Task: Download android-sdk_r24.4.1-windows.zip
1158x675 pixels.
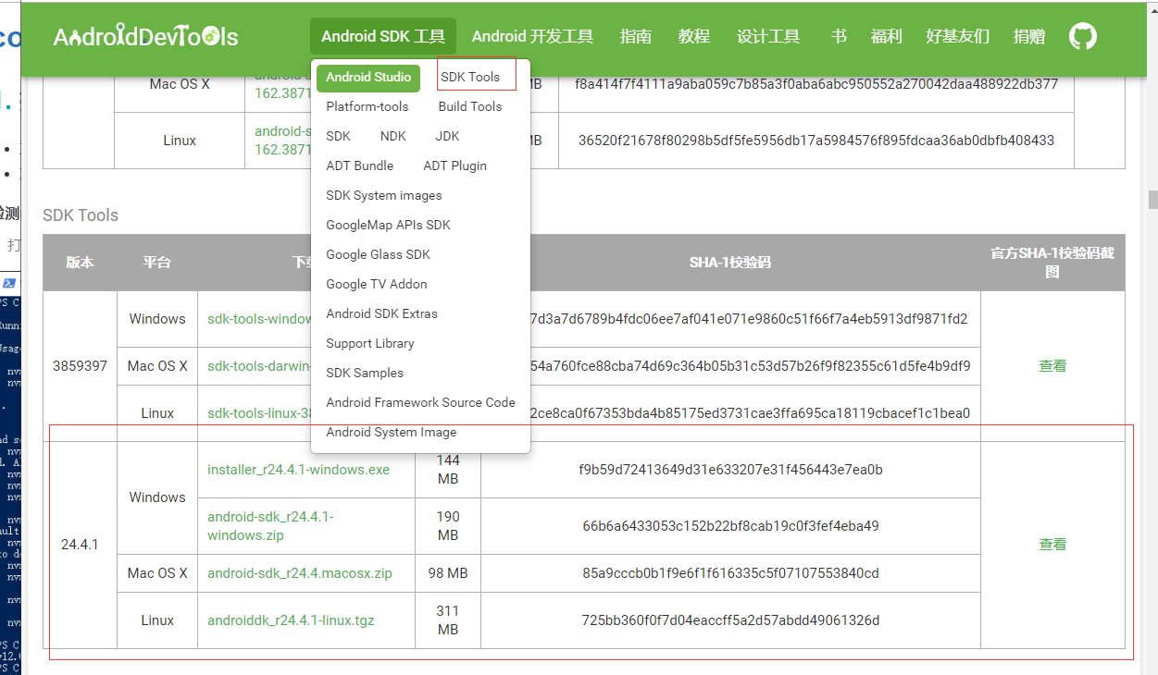Action: pyautogui.click(x=270, y=526)
